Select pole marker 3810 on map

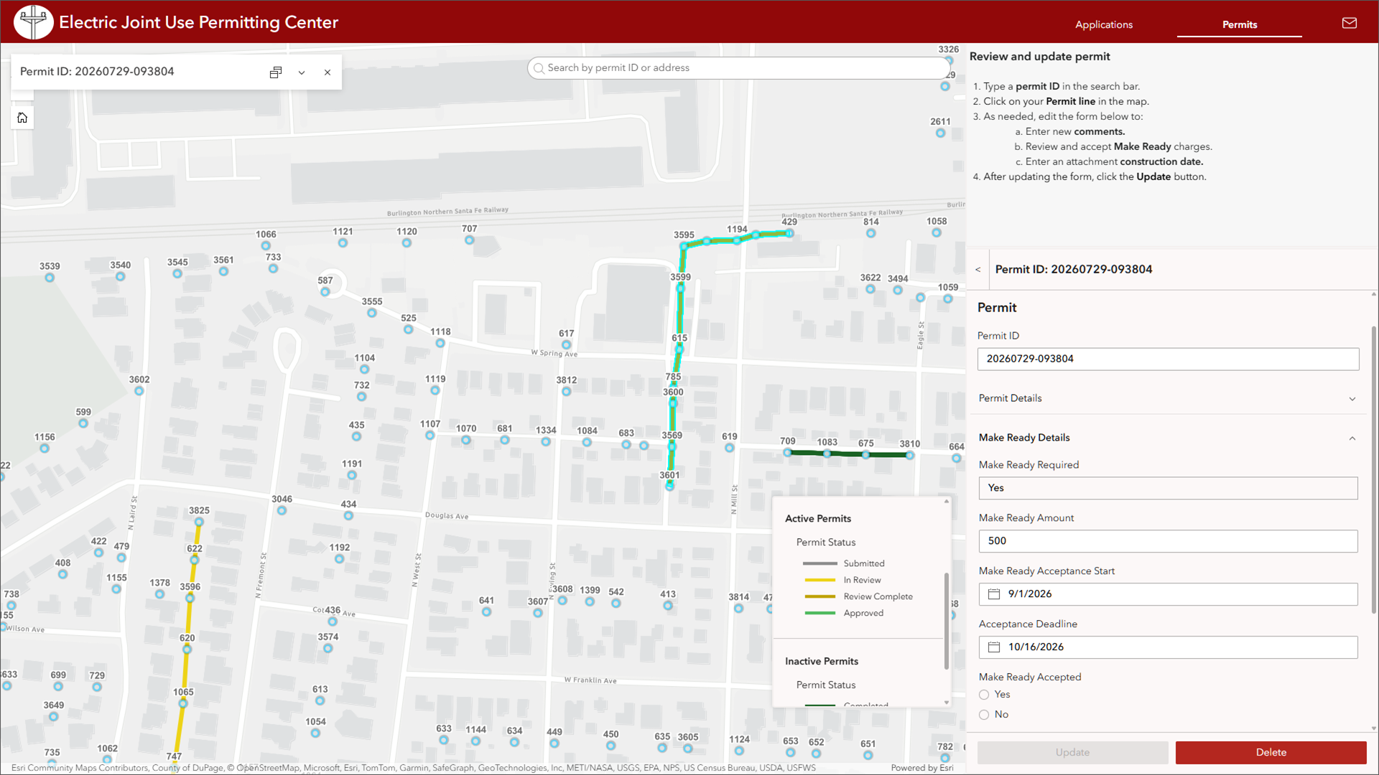tap(910, 455)
